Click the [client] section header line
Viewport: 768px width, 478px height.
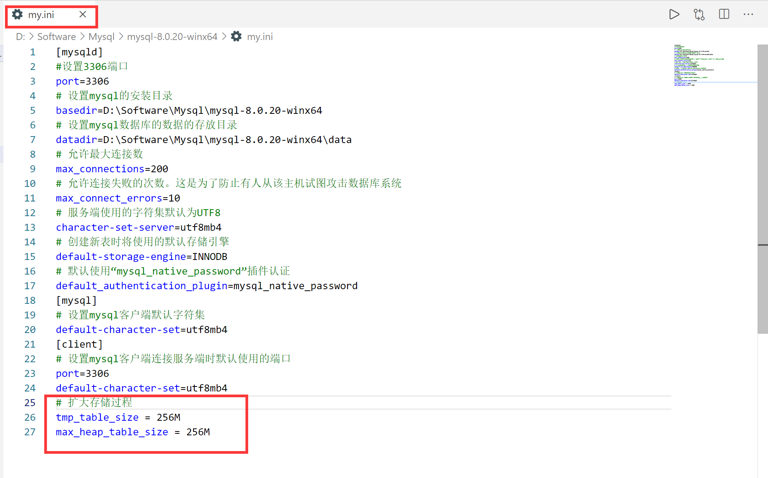click(x=79, y=344)
